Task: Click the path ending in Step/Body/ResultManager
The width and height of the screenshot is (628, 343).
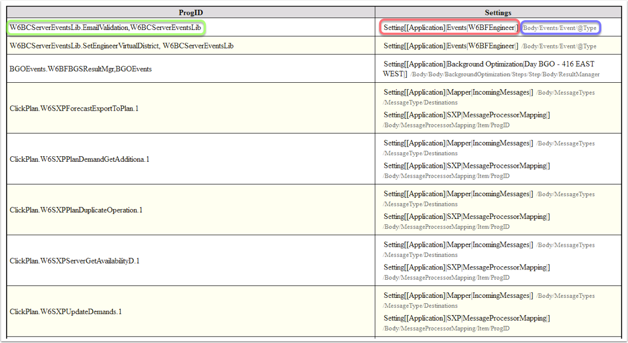Action: click(x=505, y=74)
